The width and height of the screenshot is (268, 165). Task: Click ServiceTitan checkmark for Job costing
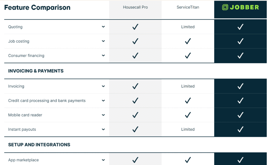[188, 41]
